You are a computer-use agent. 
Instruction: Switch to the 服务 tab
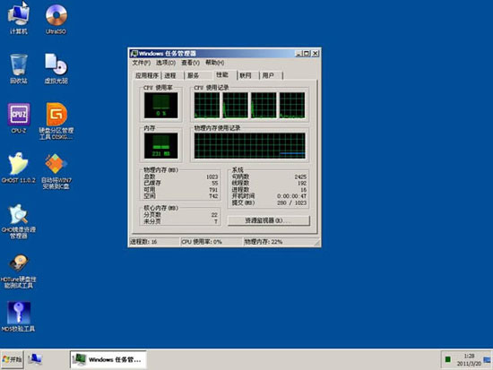[x=193, y=75]
